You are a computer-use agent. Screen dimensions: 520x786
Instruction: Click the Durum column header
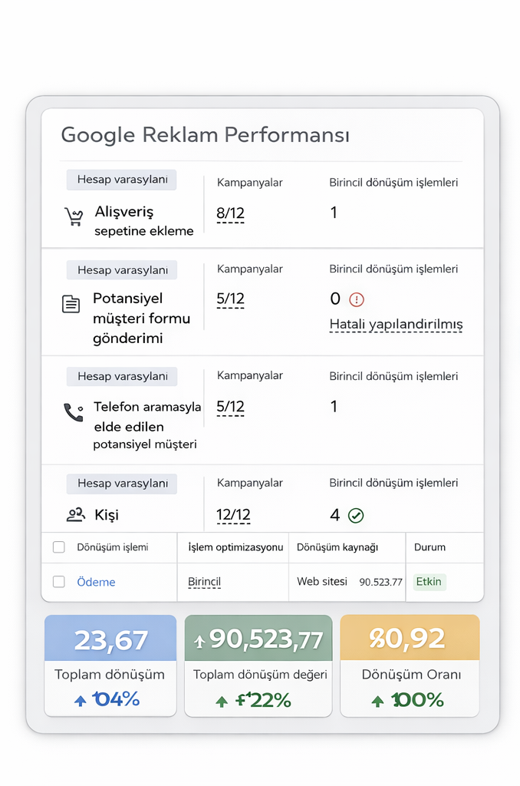(429, 547)
